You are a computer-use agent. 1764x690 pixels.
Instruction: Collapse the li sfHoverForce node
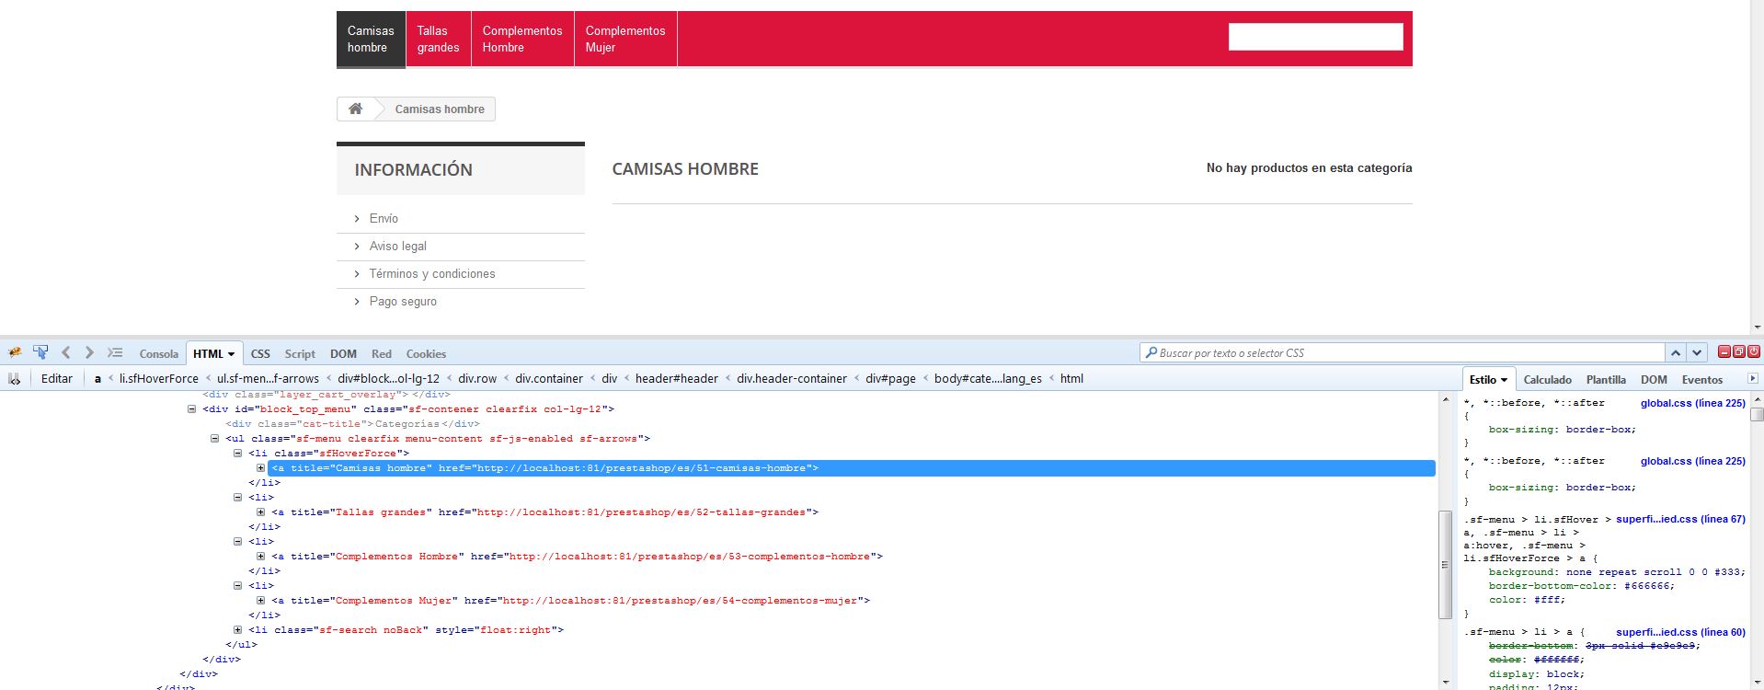pos(237,453)
